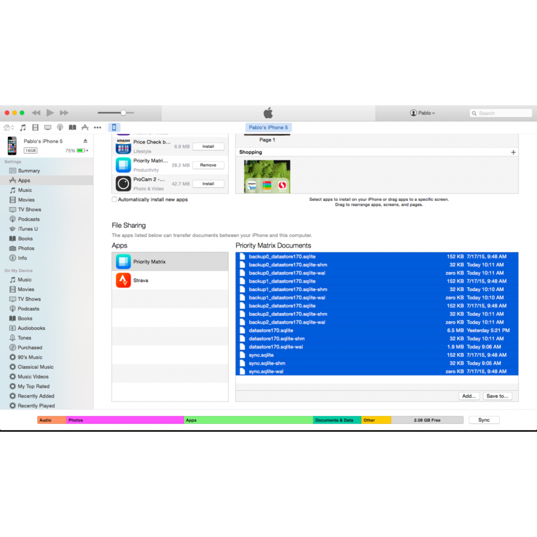Screen dimensions: 537x537
Task: Open the Podcasts library icon in toolbar
Action: 60,128
